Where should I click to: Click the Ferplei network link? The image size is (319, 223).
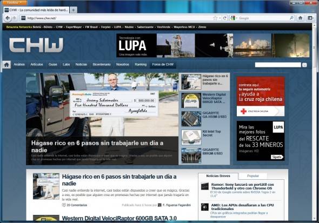click(x=105, y=27)
